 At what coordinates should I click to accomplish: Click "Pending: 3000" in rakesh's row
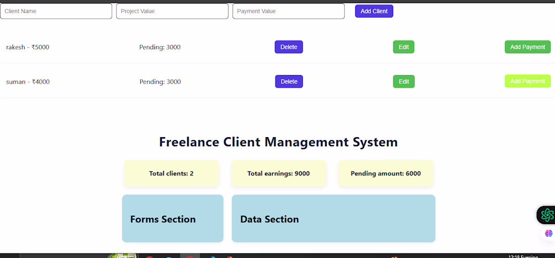(x=160, y=47)
